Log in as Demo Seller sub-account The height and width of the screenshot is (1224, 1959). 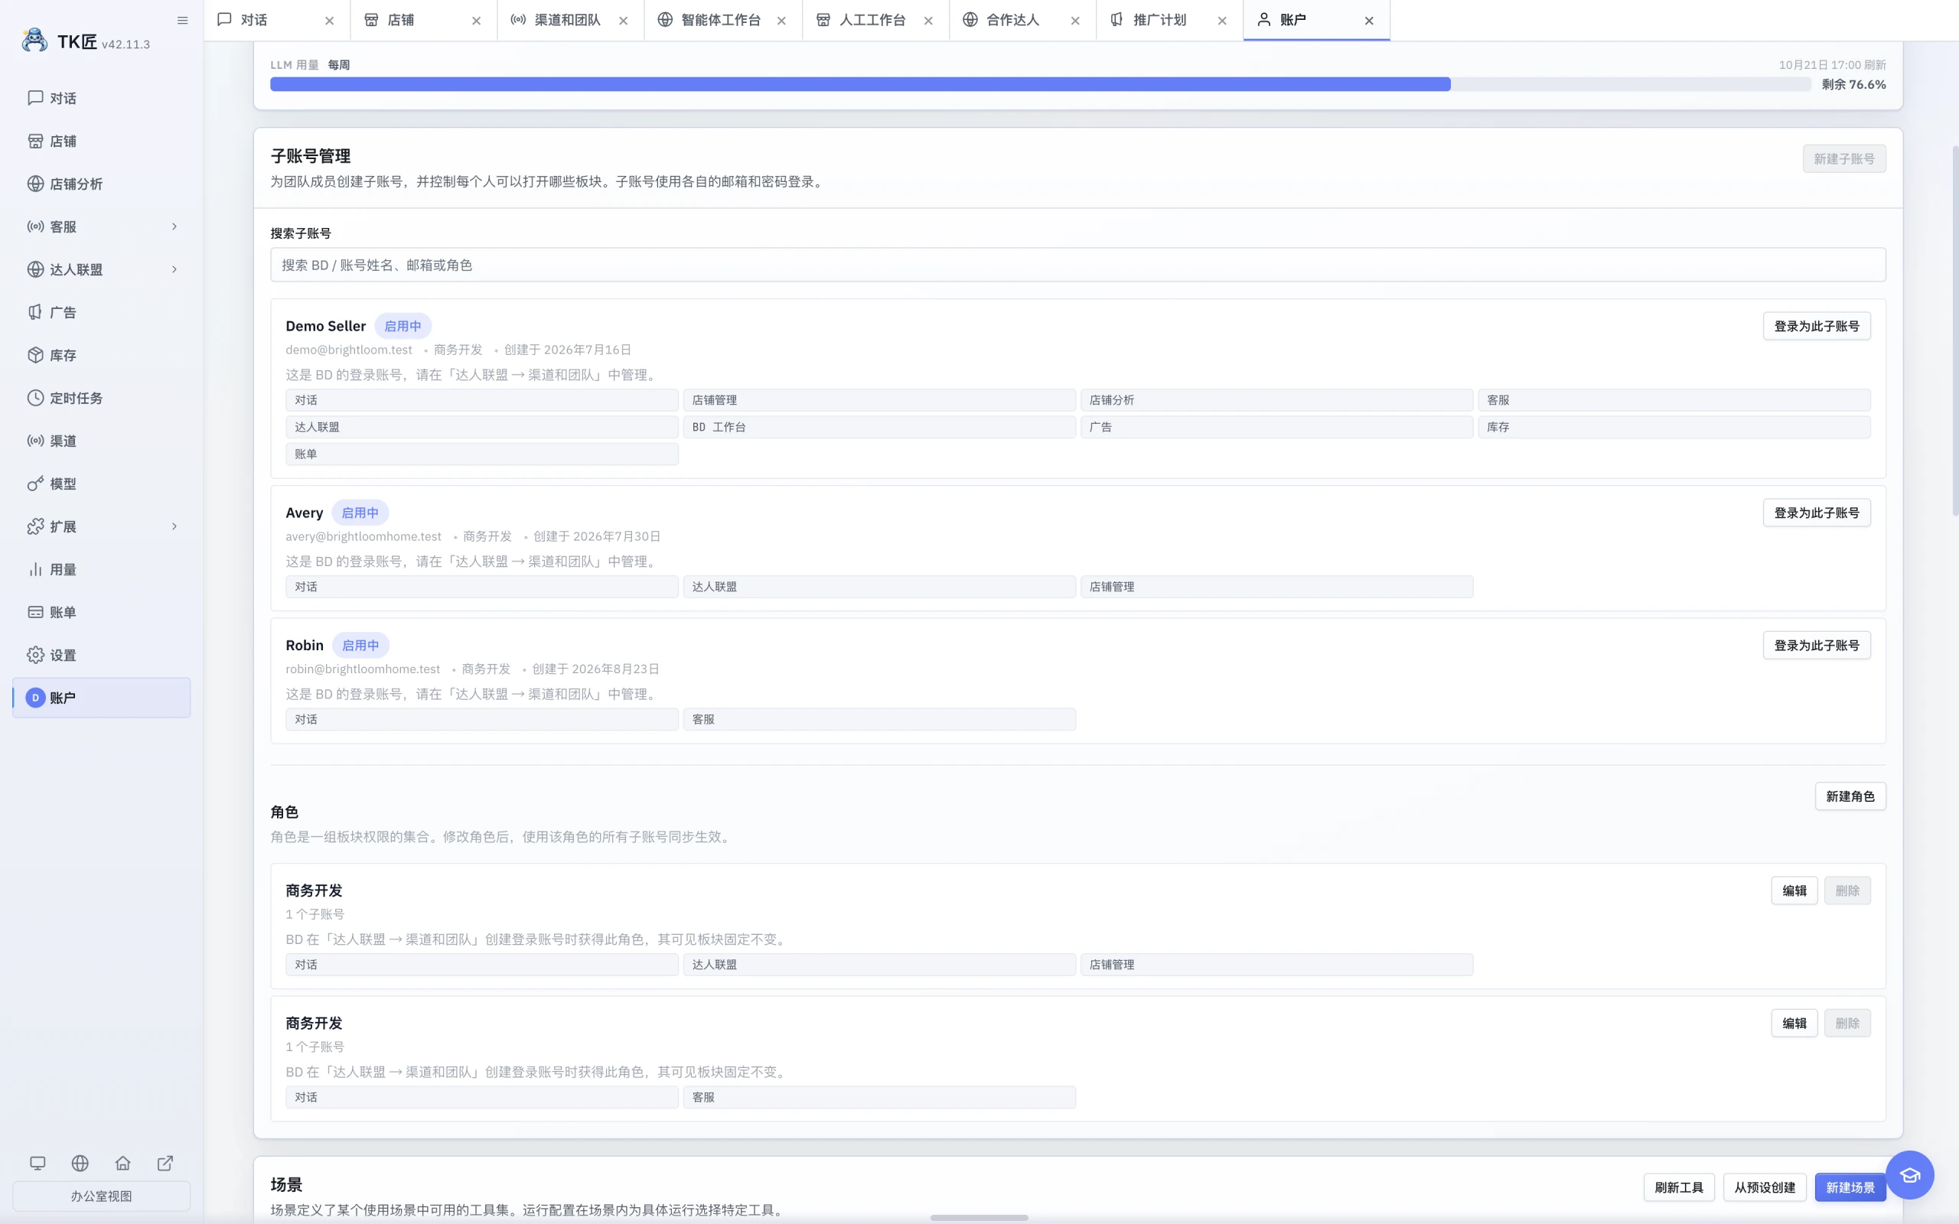(x=1817, y=326)
